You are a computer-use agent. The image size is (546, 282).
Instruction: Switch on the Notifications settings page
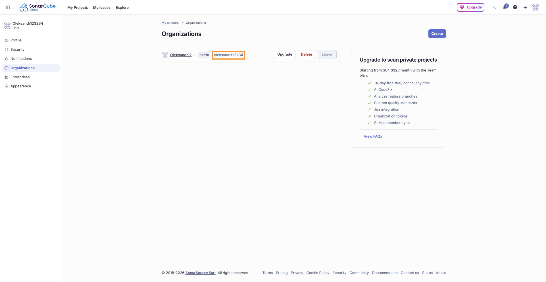point(21,58)
